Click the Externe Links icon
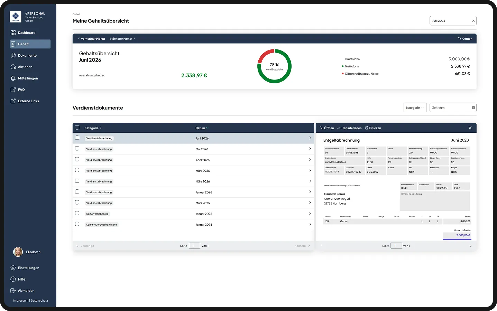The image size is (497, 311). point(13,101)
